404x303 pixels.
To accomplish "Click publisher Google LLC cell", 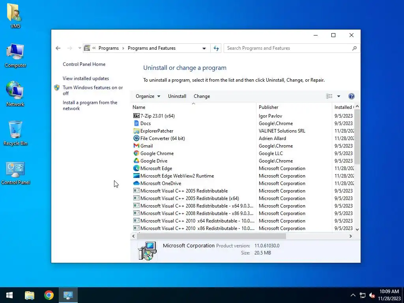I will click(x=271, y=153).
